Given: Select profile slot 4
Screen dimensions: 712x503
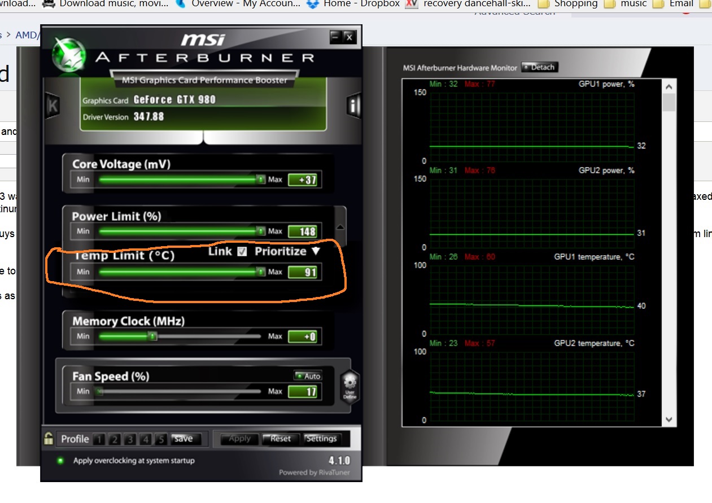Looking at the screenshot, I should pyautogui.click(x=146, y=439).
